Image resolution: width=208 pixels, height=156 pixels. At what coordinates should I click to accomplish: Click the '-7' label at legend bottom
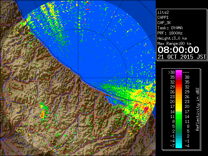click(x=172, y=146)
